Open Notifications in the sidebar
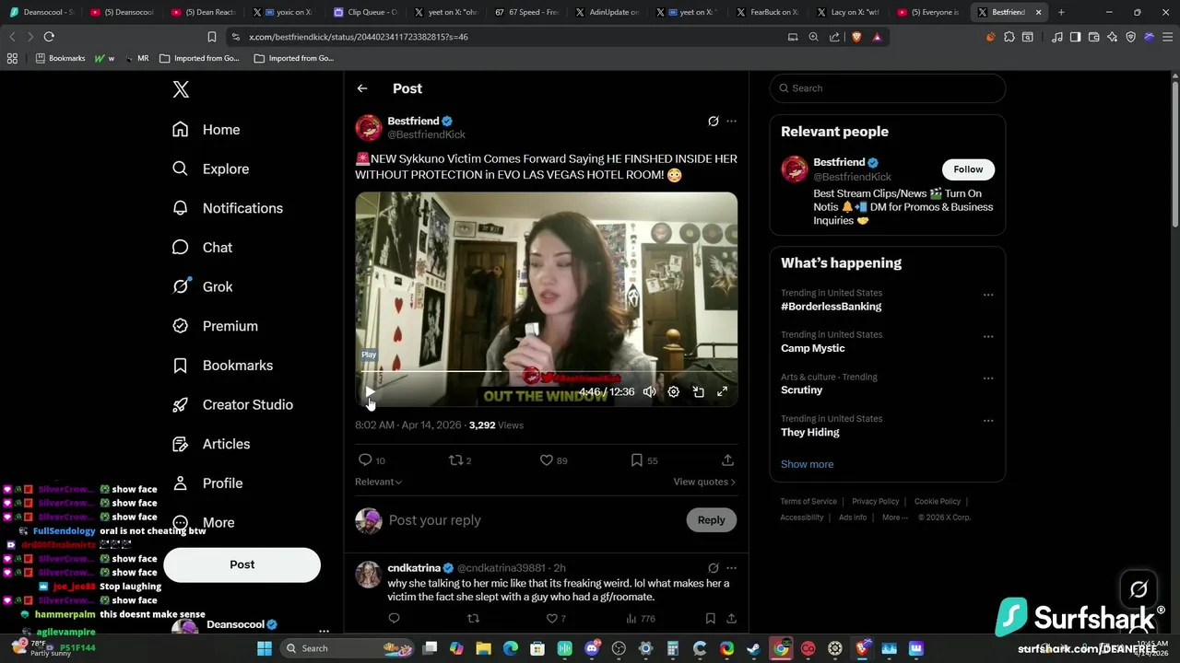The image size is (1180, 663). (x=228, y=208)
